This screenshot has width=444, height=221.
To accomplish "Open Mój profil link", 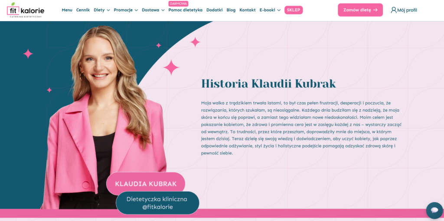I will (404, 10).
